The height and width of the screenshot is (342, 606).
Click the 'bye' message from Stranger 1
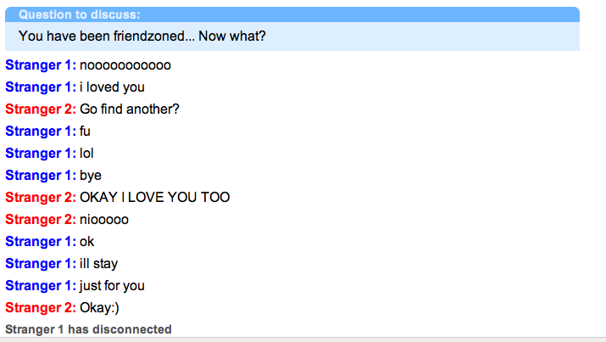[x=91, y=176]
